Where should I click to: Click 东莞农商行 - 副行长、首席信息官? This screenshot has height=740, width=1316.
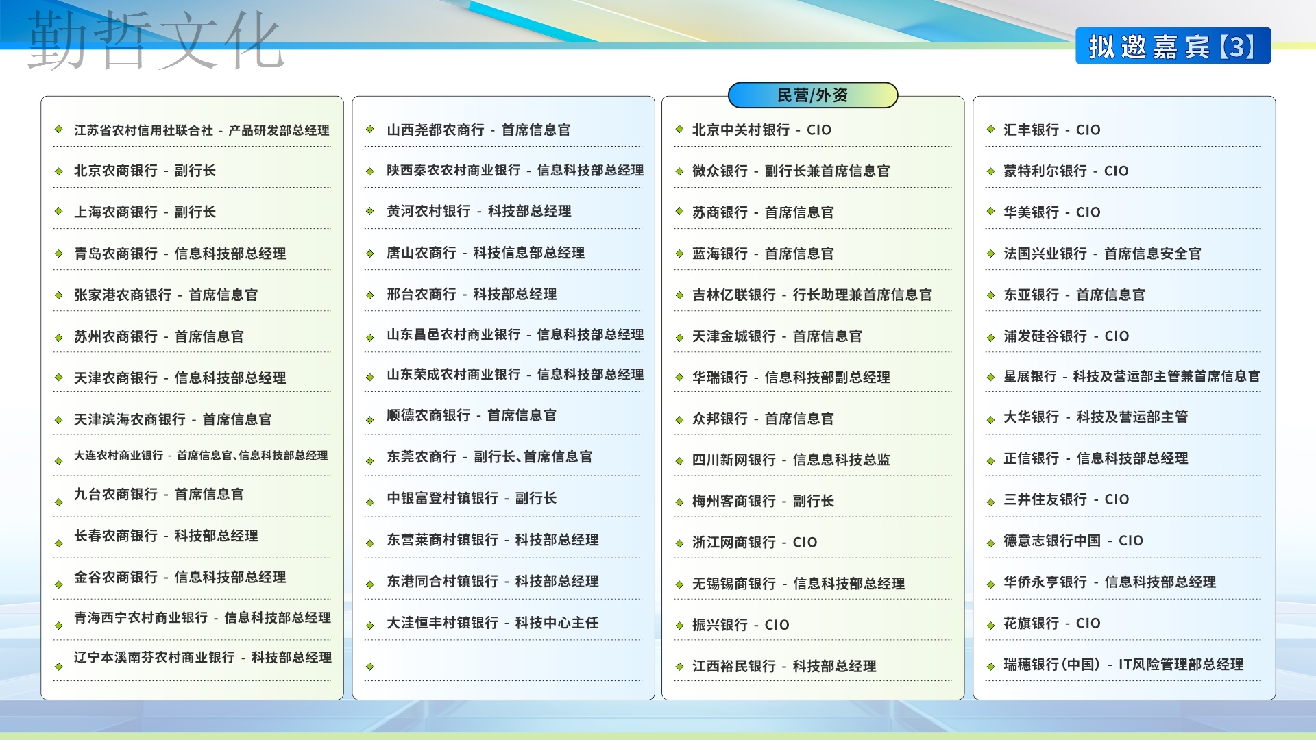point(489,457)
